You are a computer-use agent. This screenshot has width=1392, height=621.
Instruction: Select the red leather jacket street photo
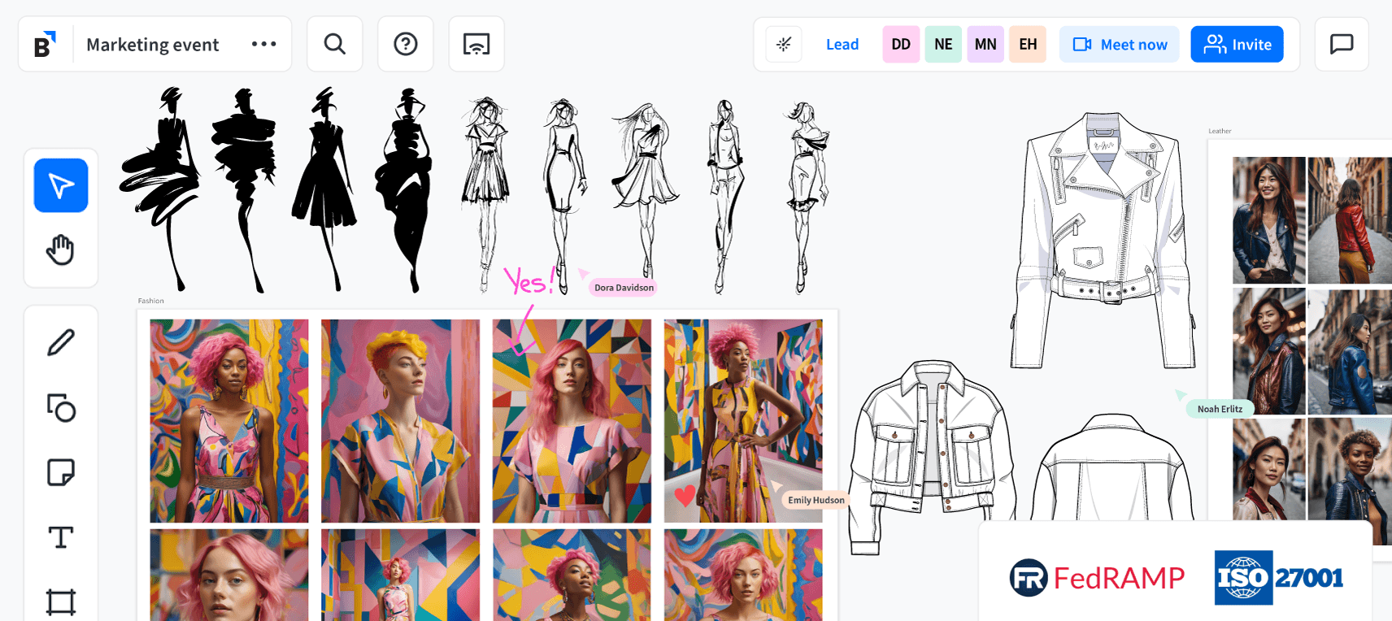[1350, 220]
